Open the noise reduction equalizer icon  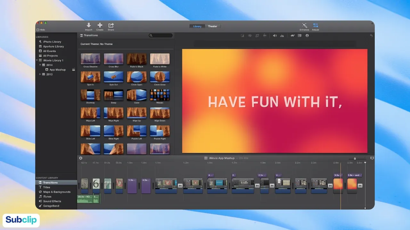[x=282, y=36]
